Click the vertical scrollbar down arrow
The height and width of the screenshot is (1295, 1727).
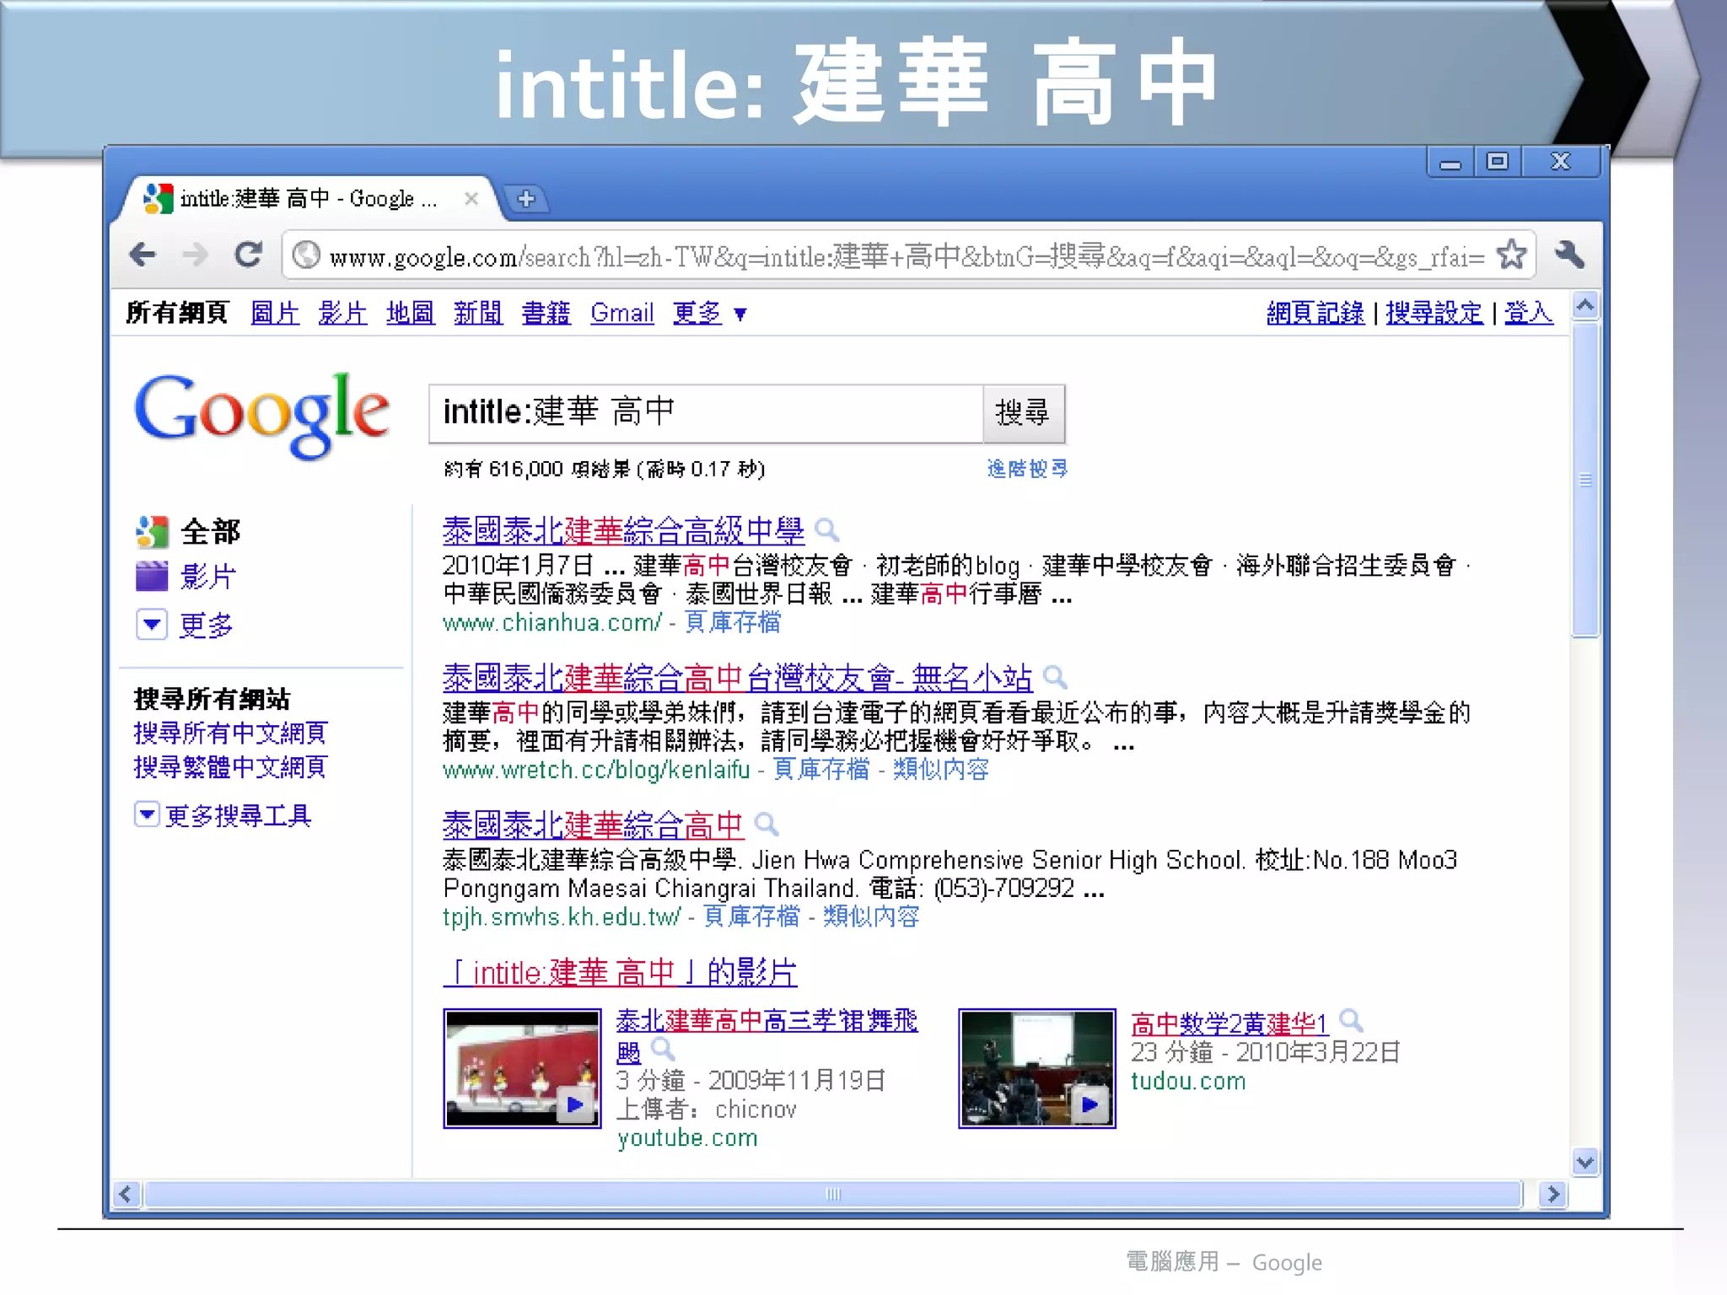[1585, 1163]
